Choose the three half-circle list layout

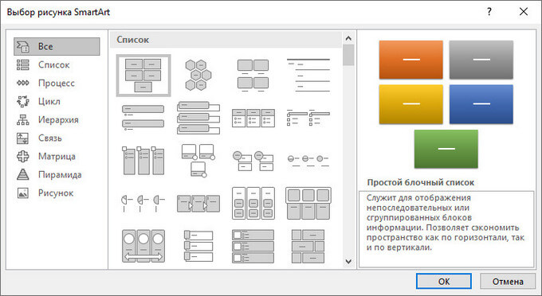point(143,204)
